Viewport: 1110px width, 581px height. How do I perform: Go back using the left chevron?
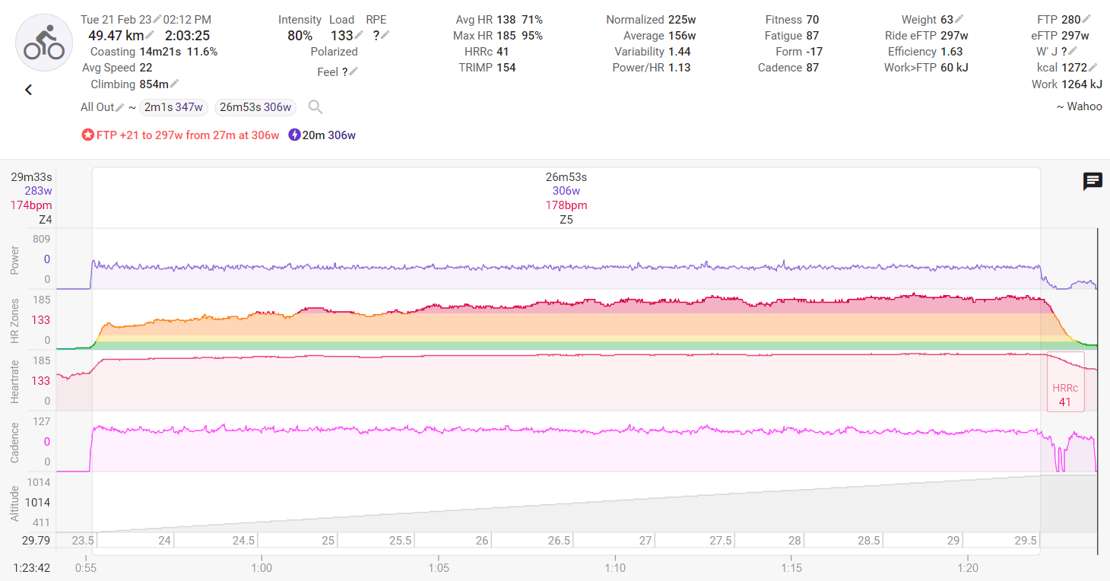[x=29, y=90]
